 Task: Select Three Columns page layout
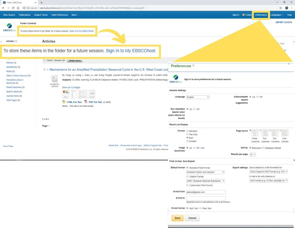point(250,130)
